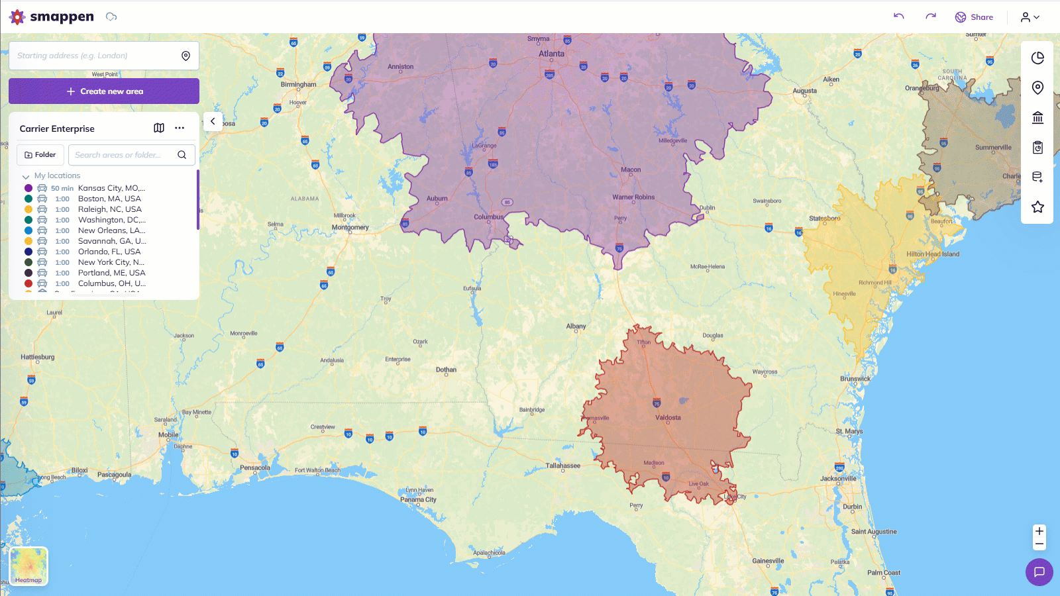
Task: Click the car icon for Boston, MA
Action: tap(42, 199)
